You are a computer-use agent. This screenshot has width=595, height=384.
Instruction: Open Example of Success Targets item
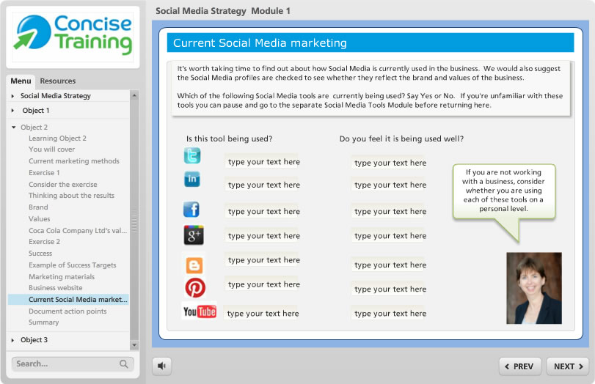(x=72, y=265)
